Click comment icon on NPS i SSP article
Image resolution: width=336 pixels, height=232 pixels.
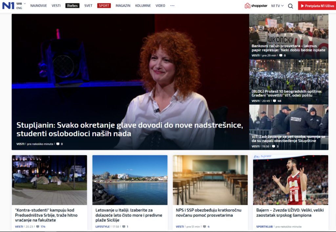[x=204, y=227]
